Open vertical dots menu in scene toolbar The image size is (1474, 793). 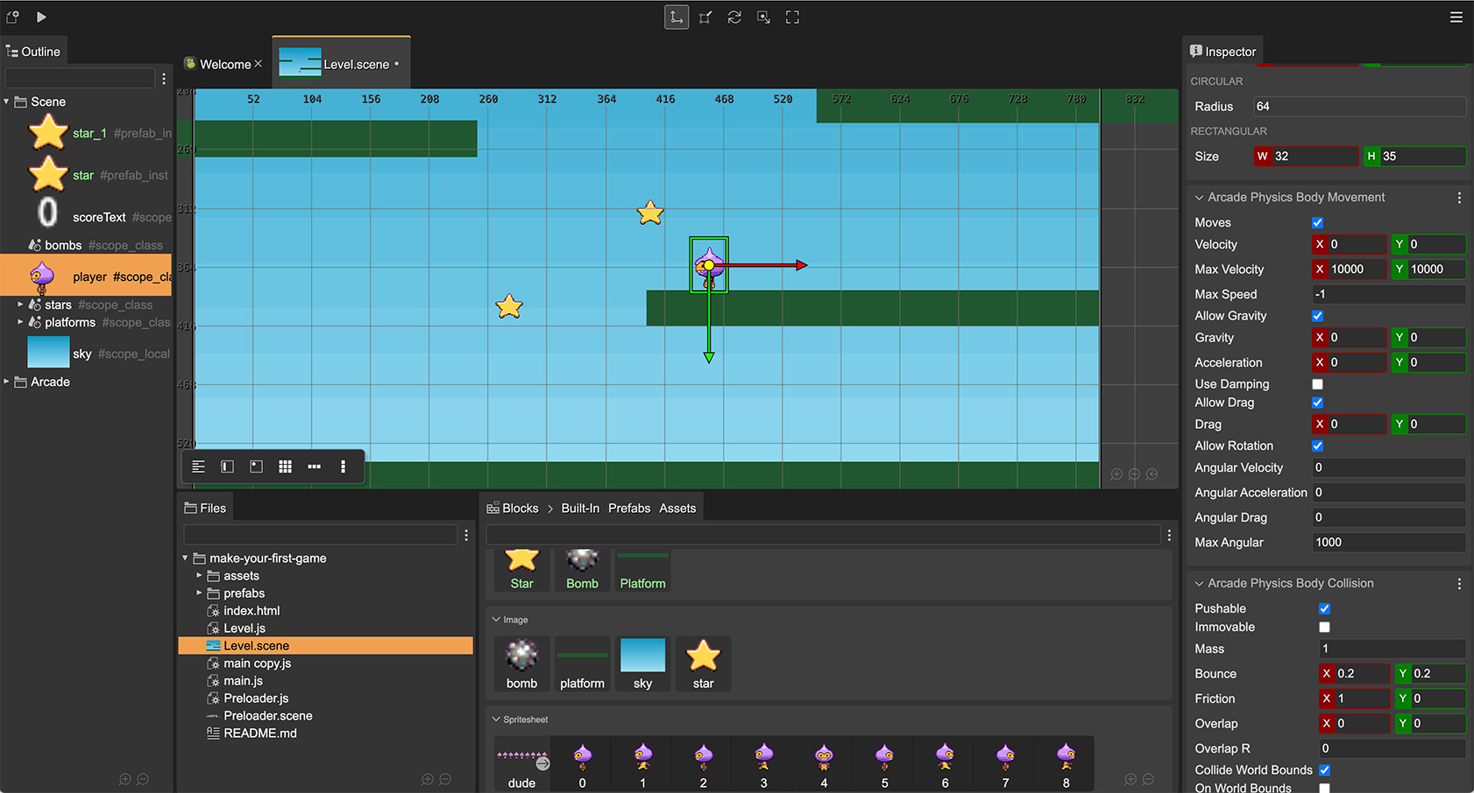pos(343,467)
